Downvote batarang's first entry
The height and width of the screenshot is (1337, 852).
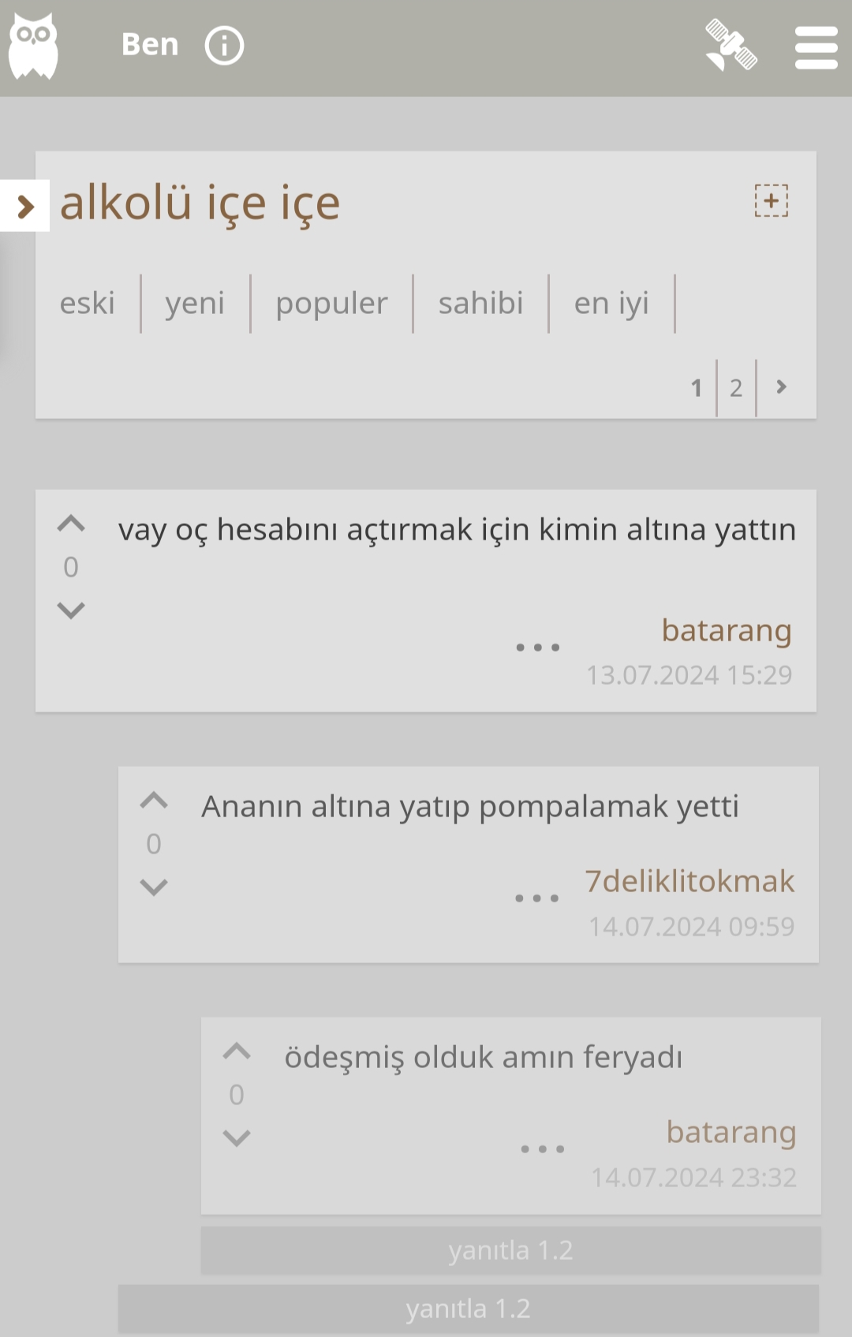(71, 610)
